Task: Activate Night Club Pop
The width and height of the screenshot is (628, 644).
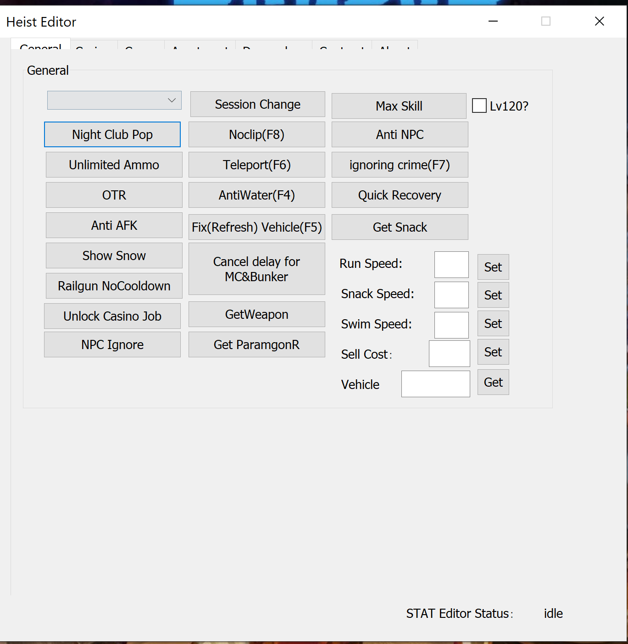Action: coord(112,134)
